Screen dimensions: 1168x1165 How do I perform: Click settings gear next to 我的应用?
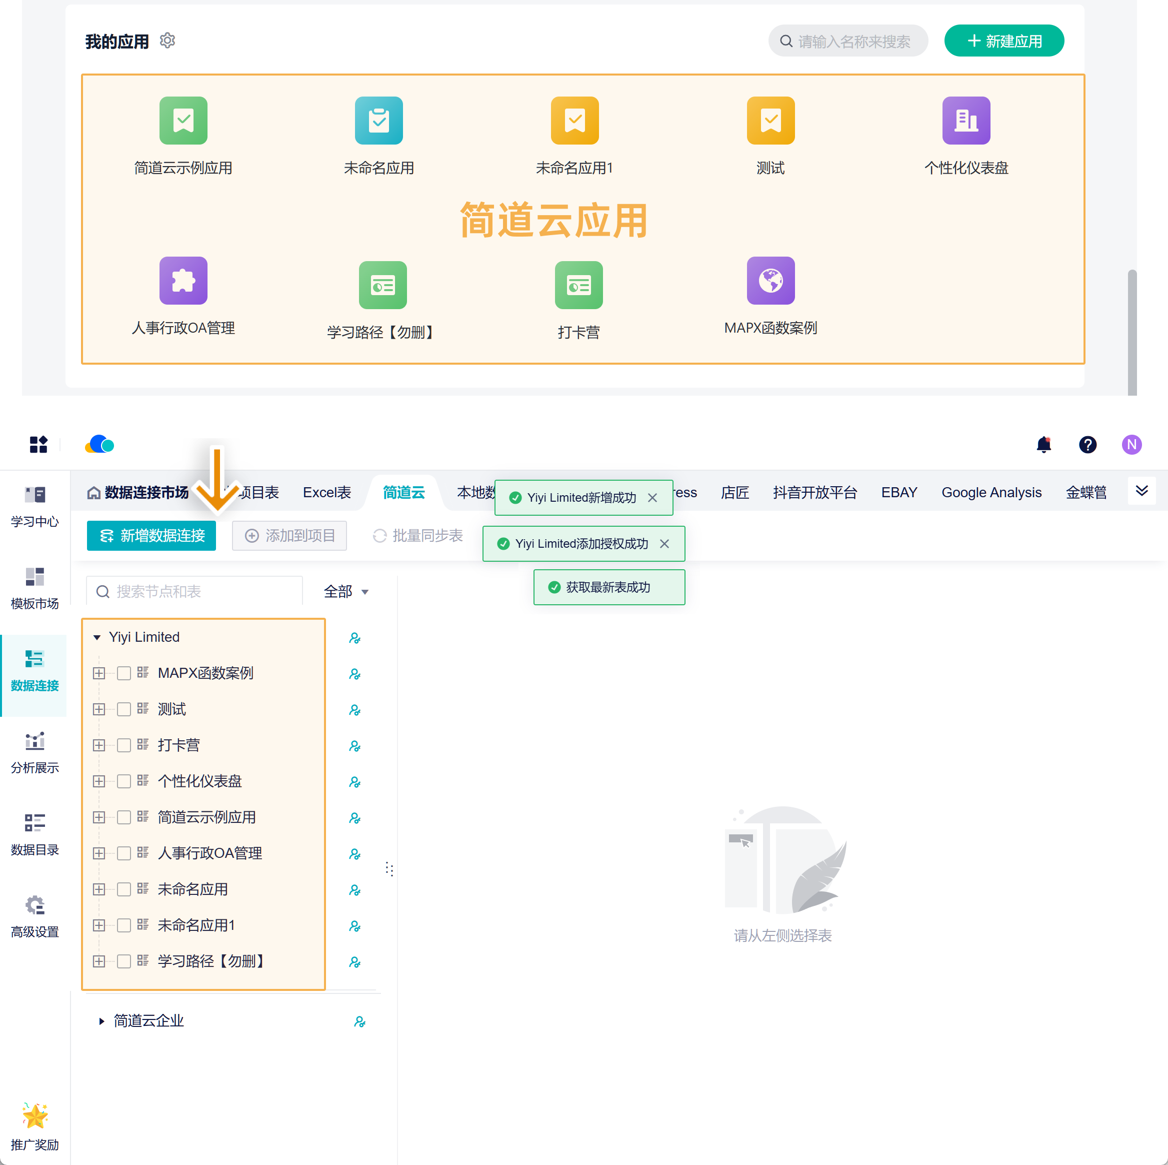(167, 41)
